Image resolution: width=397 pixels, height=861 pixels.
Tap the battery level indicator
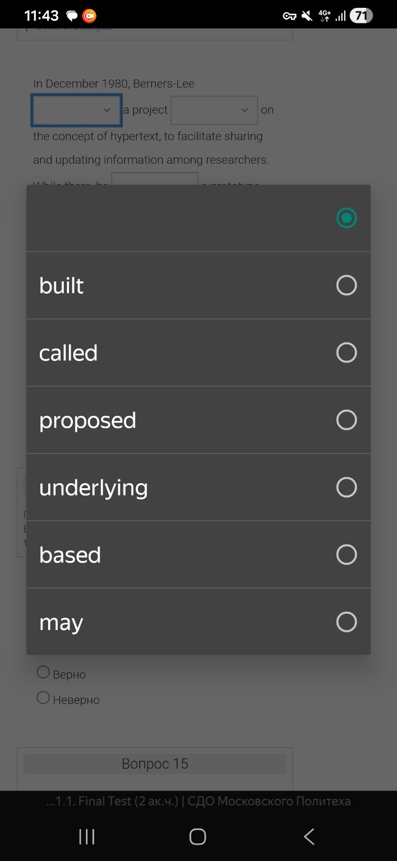pyautogui.click(x=361, y=16)
